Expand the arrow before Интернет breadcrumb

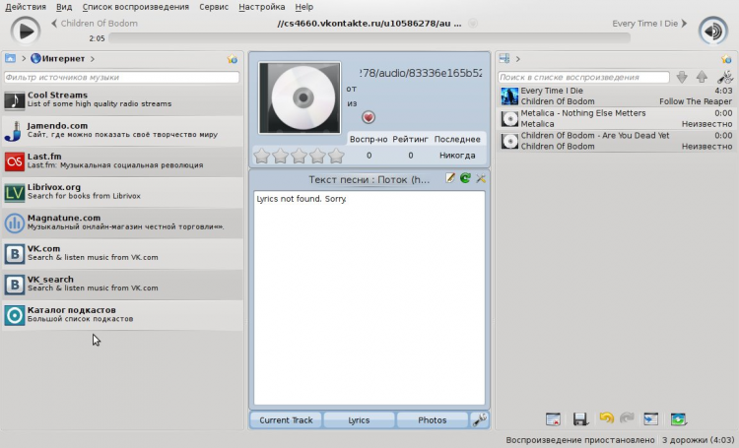click(x=24, y=59)
